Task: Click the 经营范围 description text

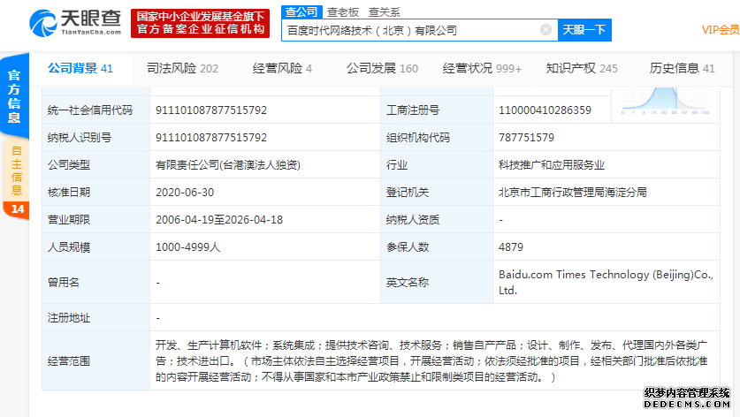Action: pos(431,361)
